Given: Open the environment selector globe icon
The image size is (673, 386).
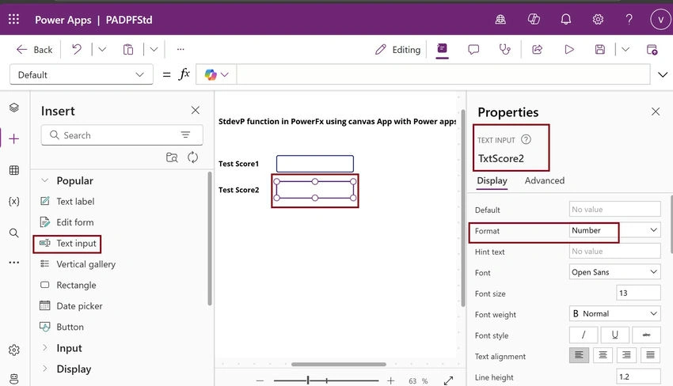Looking at the screenshot, I should click(500, 19).
